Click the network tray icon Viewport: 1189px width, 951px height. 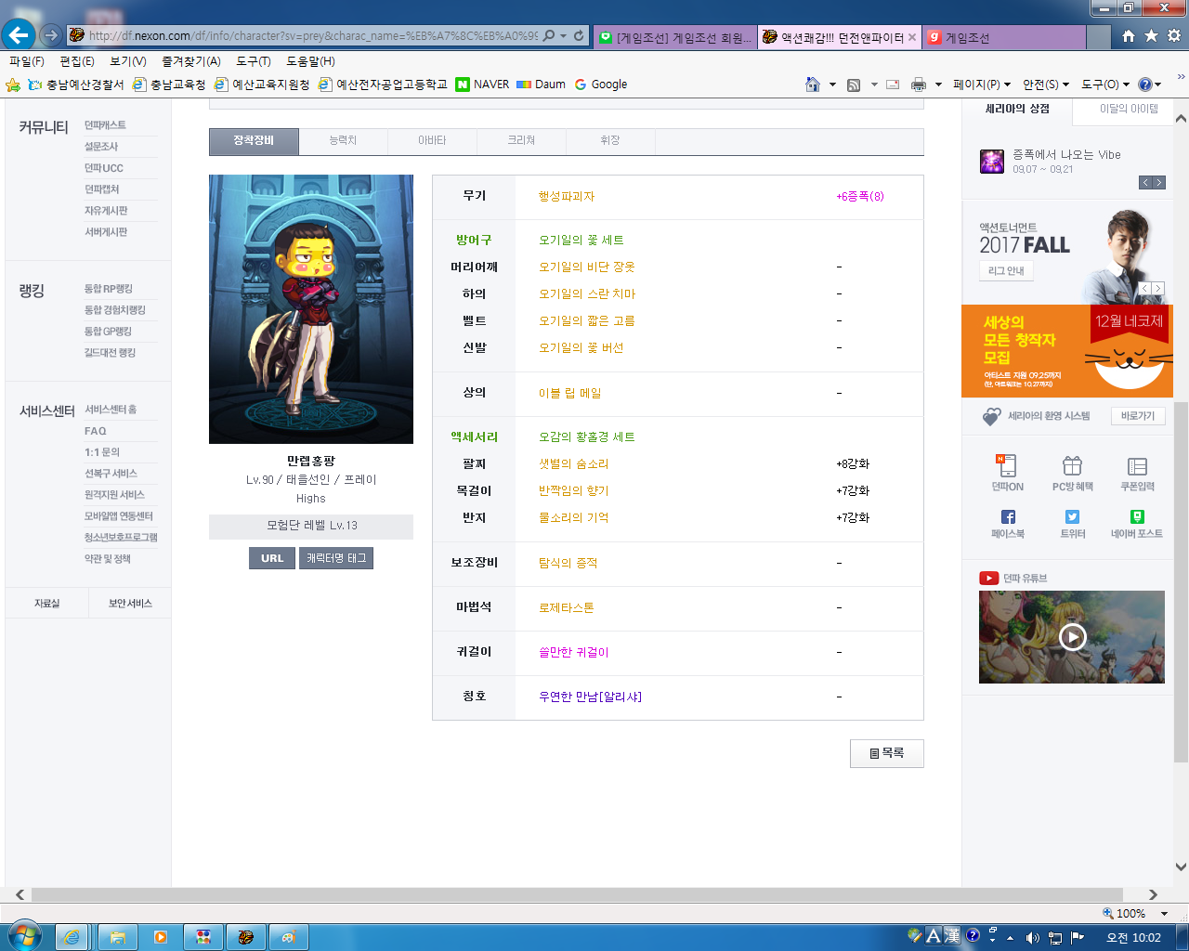[x=1054, y=937]
